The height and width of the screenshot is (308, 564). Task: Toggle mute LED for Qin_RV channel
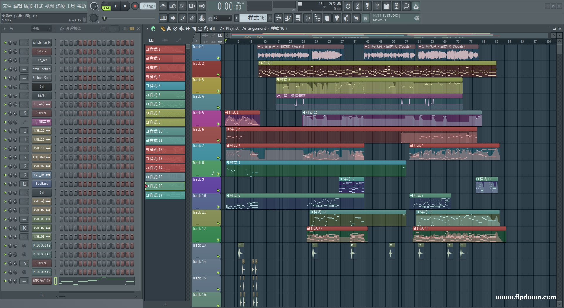point(5,60)
